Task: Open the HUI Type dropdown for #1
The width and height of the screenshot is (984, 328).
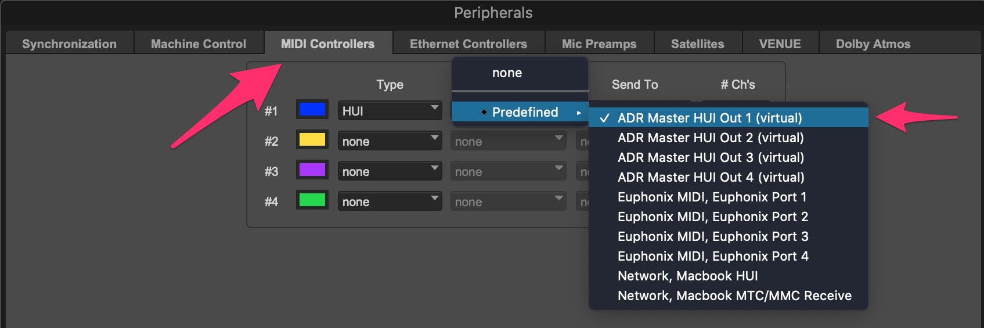Action: click(x=390, y=111)
